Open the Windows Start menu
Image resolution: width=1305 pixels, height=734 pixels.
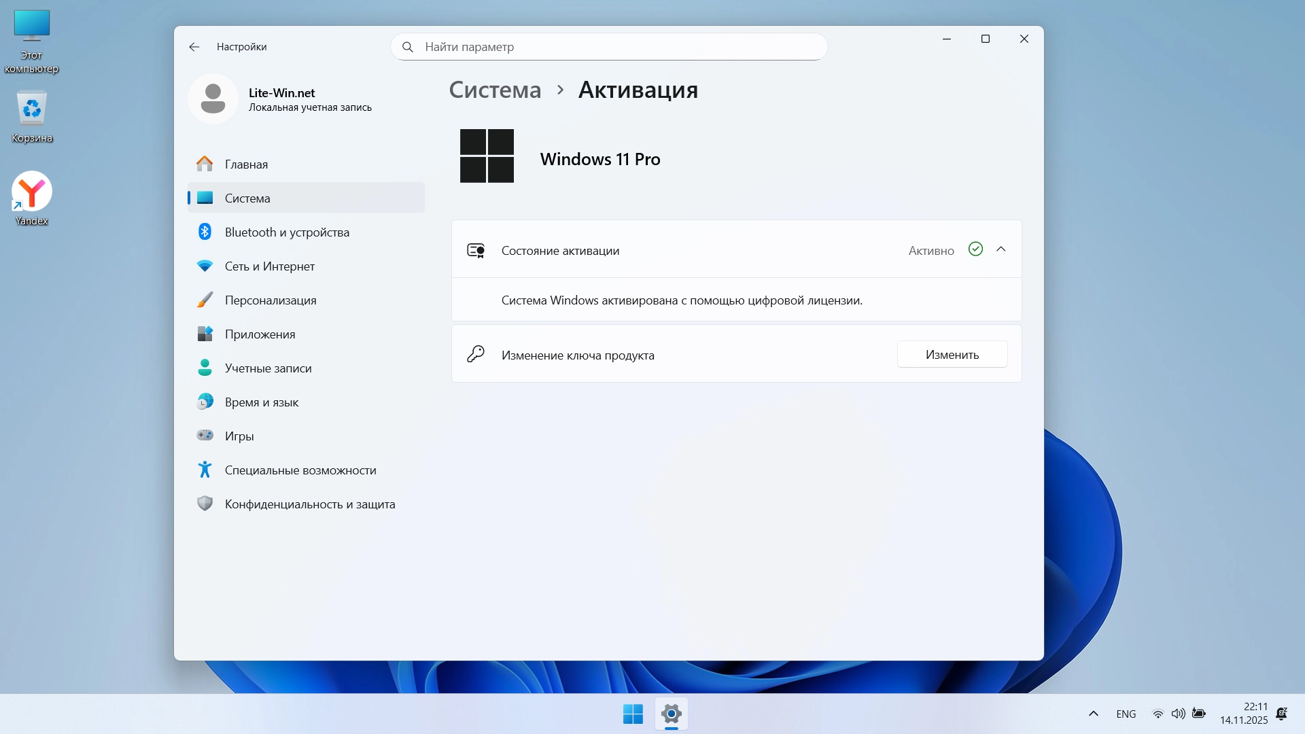(x=633, y=714)
